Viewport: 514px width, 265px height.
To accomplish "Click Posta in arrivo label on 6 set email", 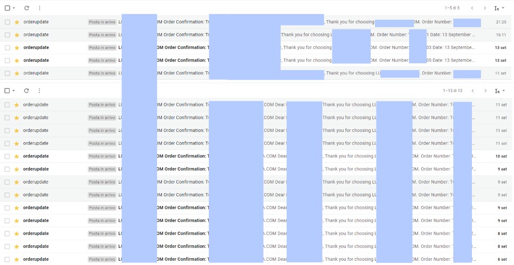I will (x=102, y=259).
